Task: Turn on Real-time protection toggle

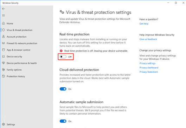Action: coord(63,57)
